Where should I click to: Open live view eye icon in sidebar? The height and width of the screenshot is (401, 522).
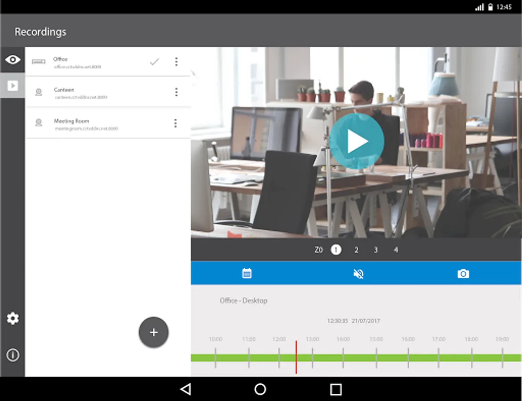[12, 60]
